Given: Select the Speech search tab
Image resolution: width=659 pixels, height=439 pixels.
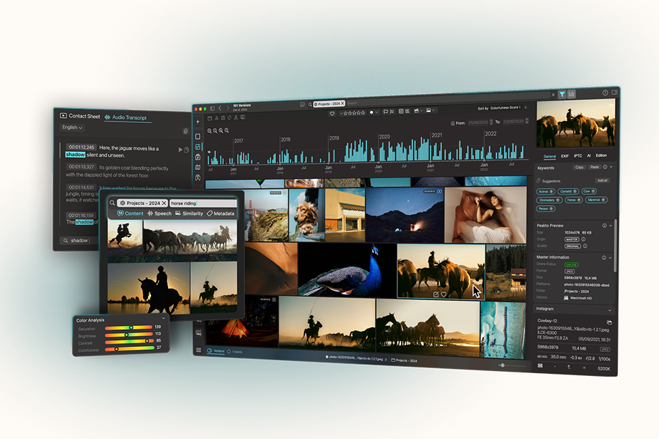Looking at the screenshot, I should 159,214.
